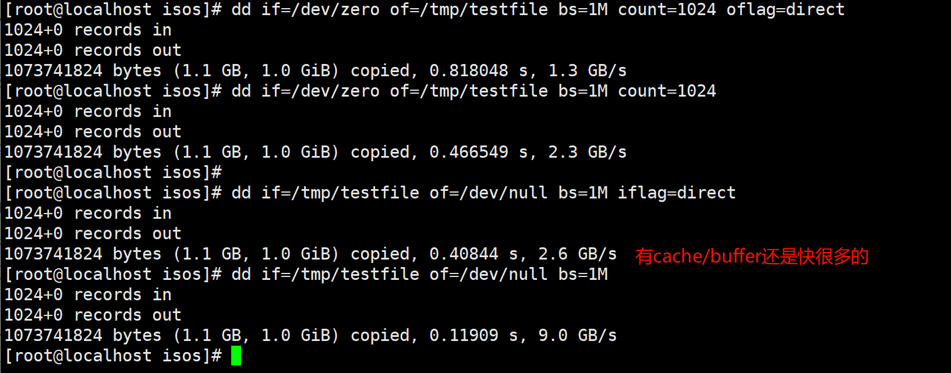Click the green terminal cursor block
951x373 pixels.
click(x=236, y=356)
